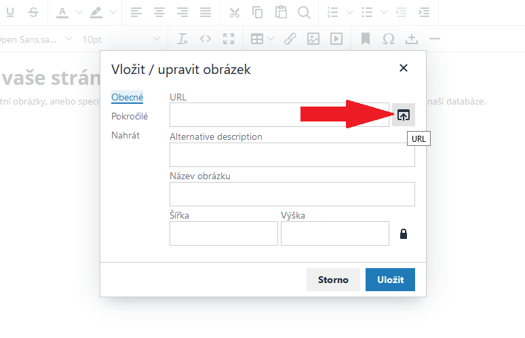The width and height of the screenshot is (525, 338).
Task: Focus the Alternative description field
Action: tap(292, 155)
